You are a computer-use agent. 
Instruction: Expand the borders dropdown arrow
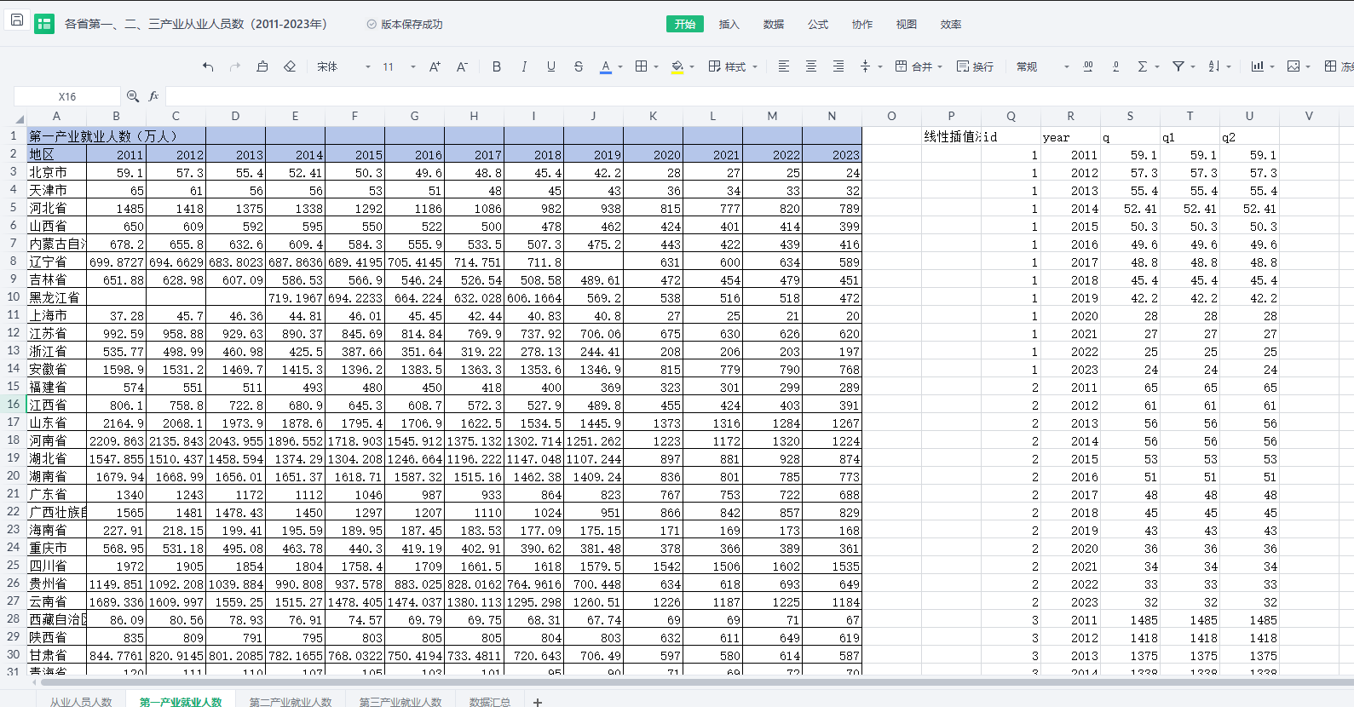pyautogui.click(x=656, y=66)
